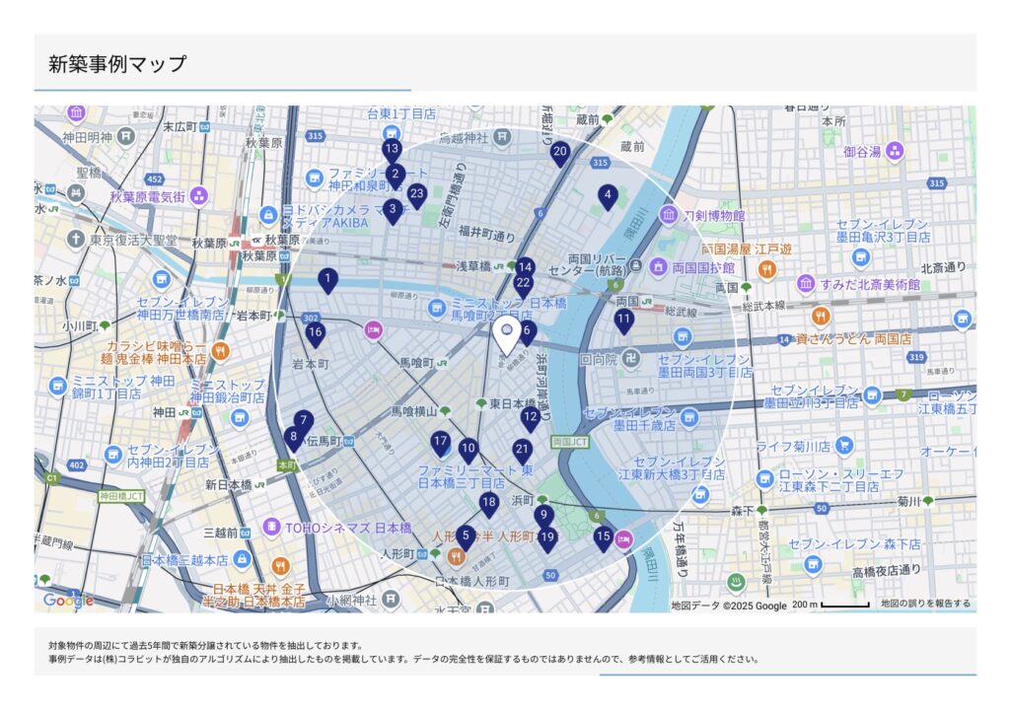Viewport: 1010px width, 713px height.
Task: Select marker number 18
Action: click(x=488, y=504)
